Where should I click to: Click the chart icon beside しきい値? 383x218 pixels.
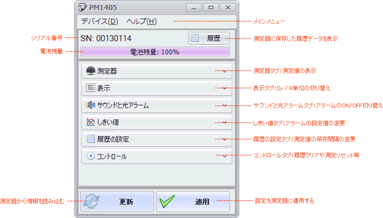[x=91, y=122]
